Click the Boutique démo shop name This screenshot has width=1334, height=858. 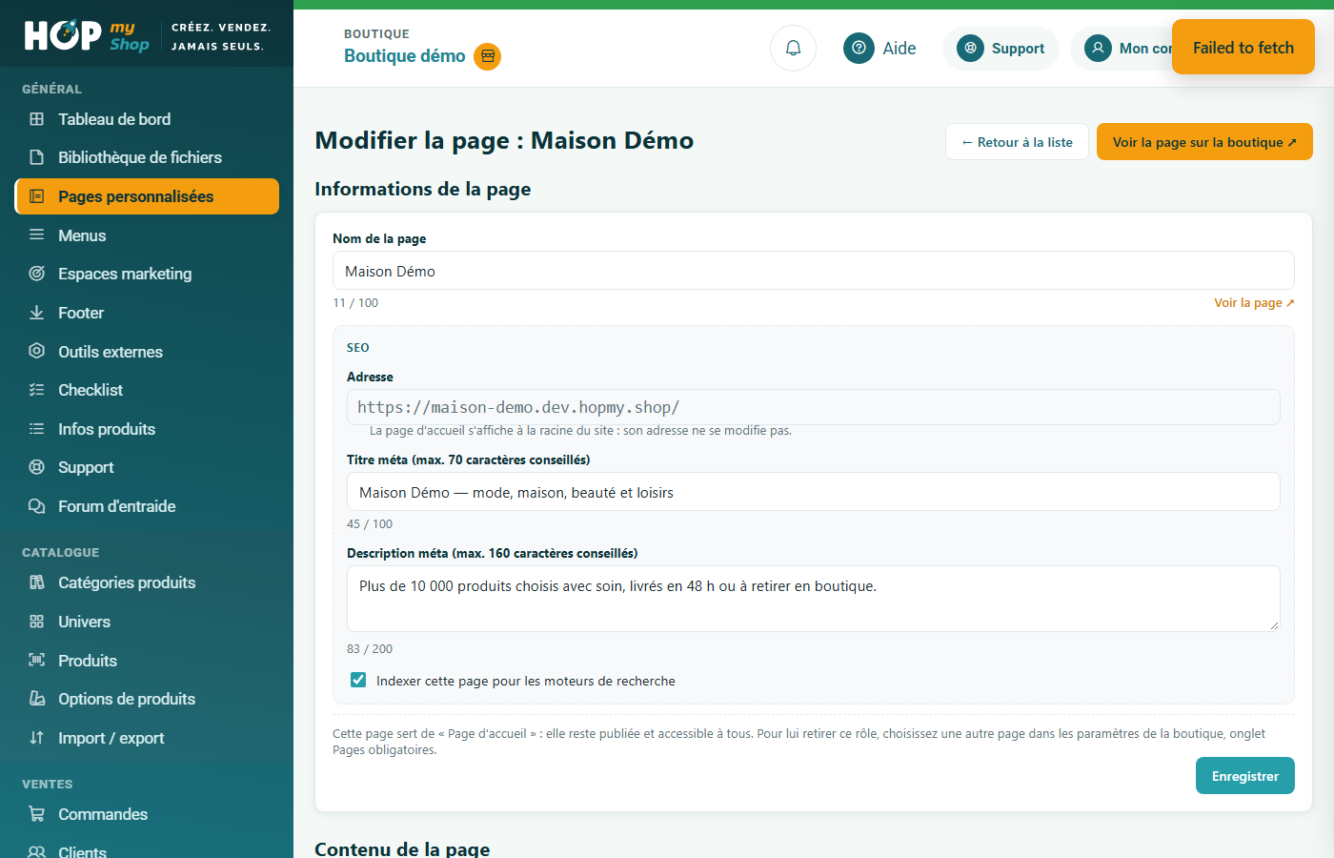click(405, 56)
